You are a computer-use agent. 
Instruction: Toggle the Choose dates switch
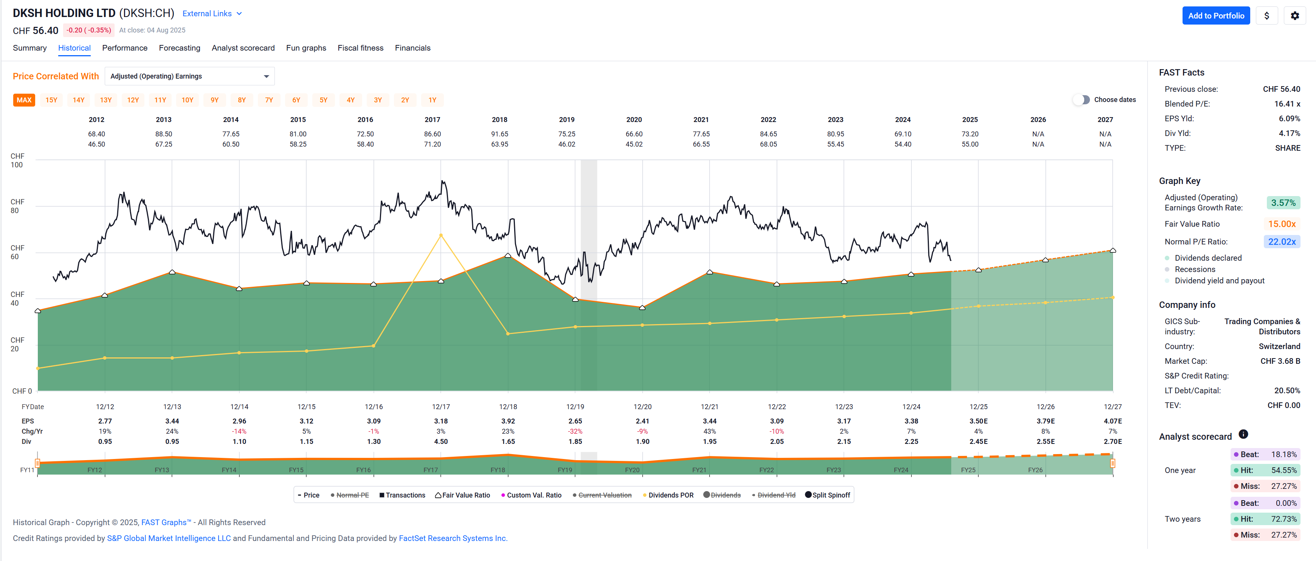(1081, 99)
